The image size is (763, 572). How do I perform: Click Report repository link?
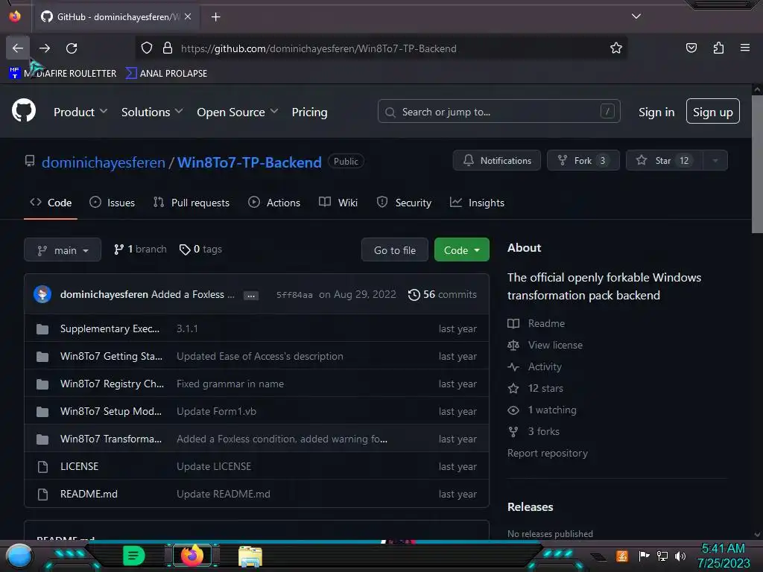pos(548,454)
